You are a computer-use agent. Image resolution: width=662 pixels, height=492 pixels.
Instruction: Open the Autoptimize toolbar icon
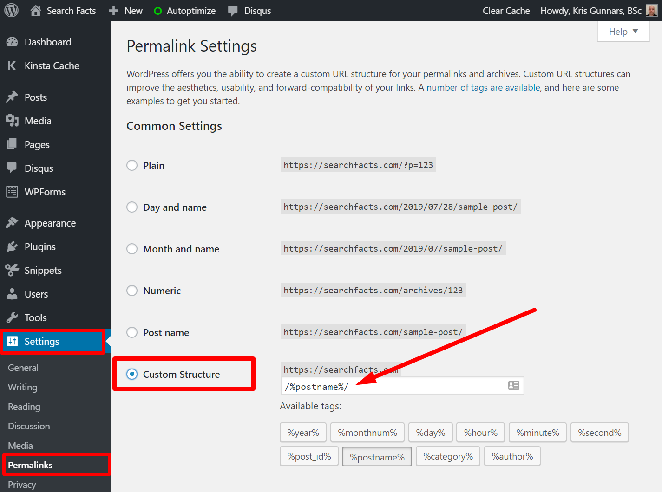158,10
